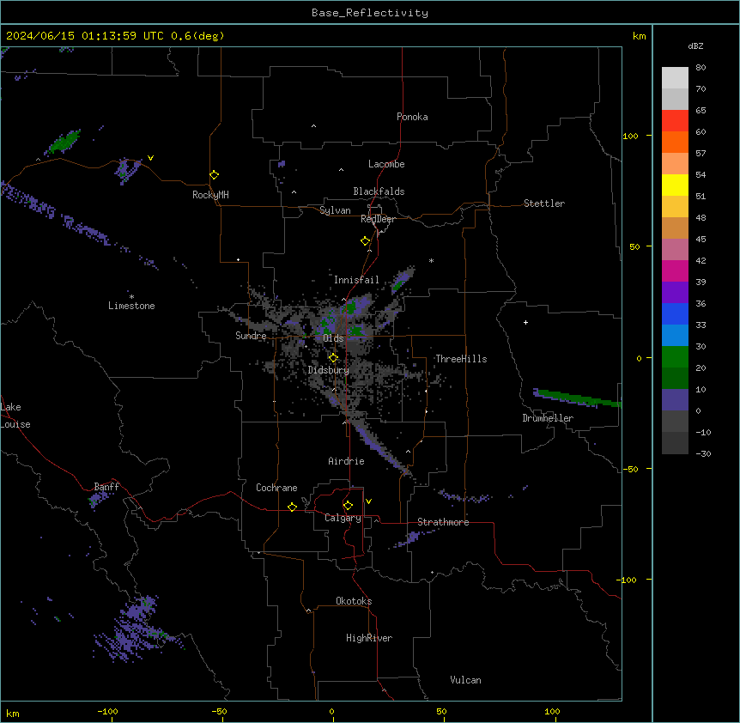
Task: Click the dBZ legend heading
Action: [695, 46]
